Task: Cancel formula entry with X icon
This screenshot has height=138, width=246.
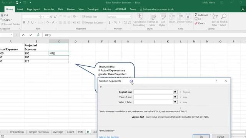Action: click(x=23, y=35)
